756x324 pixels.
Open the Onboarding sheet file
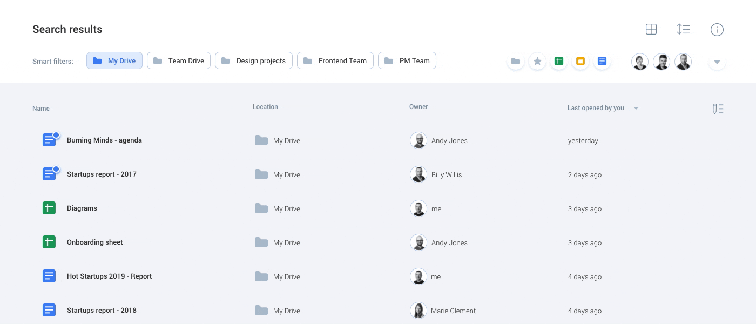pyautogui.click(x=94, y=242)
